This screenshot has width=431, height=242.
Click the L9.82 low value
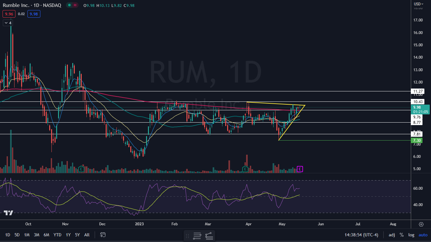117,5
